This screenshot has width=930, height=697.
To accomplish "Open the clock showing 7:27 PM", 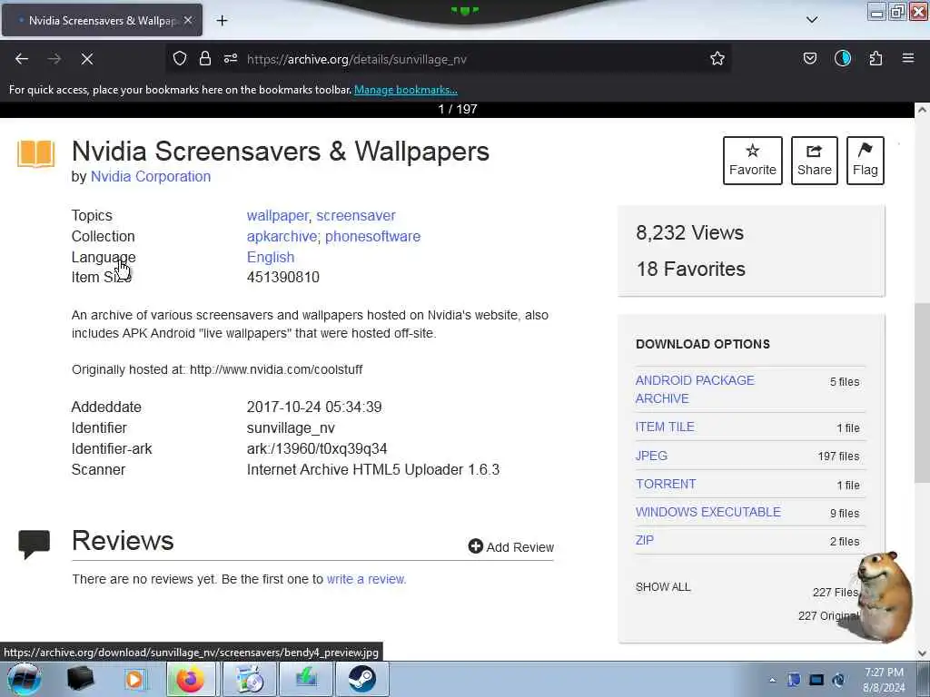I will click(x=884, y=680).
